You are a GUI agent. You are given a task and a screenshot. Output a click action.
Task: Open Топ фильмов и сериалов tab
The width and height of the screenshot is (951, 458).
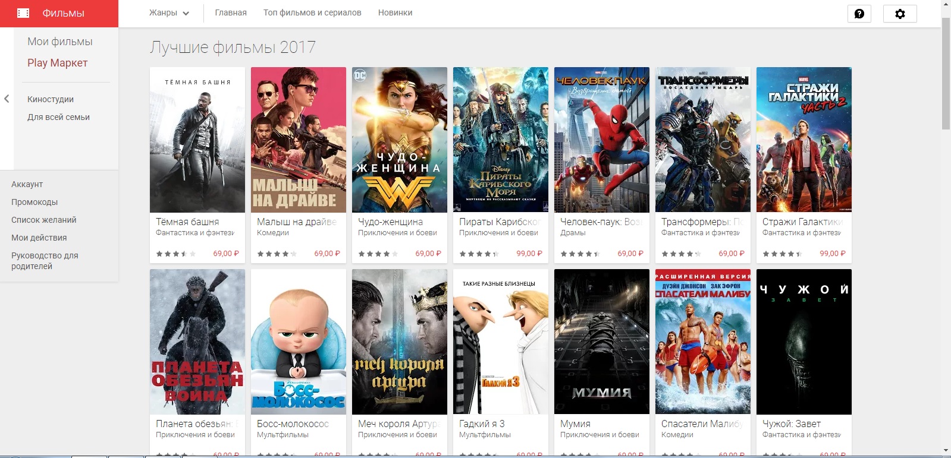coord(312,12)
